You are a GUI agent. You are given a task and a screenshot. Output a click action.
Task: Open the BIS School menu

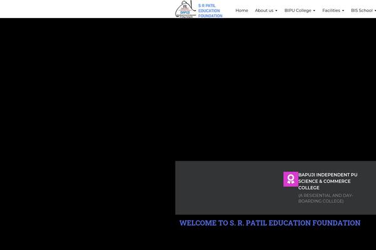click(363, 11)
